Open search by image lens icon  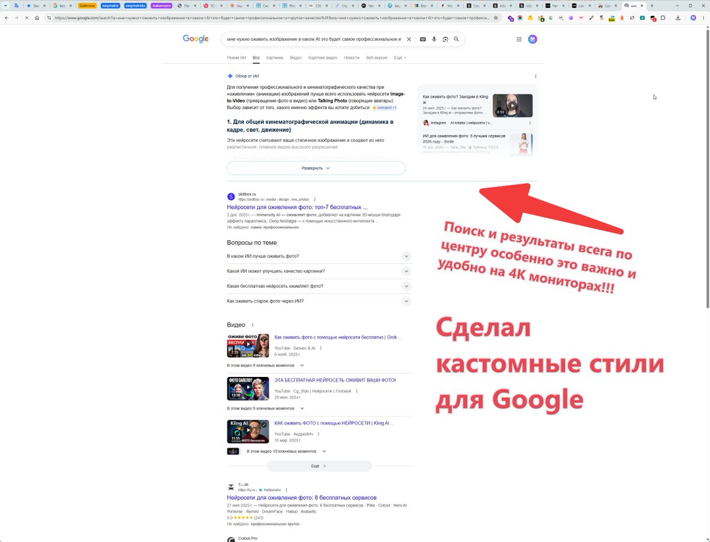(x=445, y=39)
